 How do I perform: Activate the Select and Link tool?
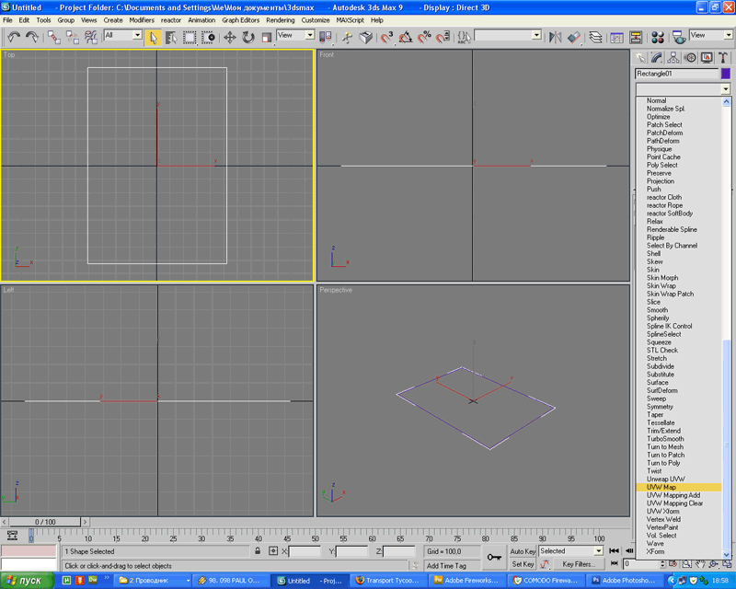53,37
